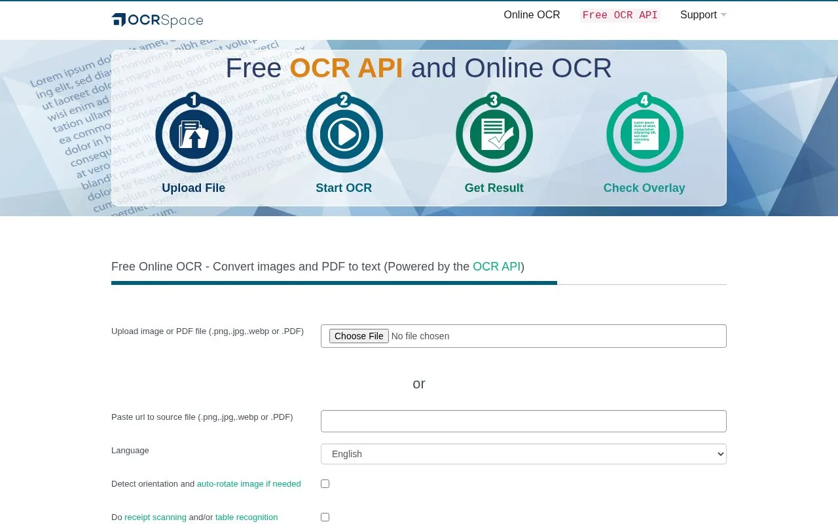This screenshot has width=838, height=524.
Task: Click the Upload File step icon
Action: 194,134
